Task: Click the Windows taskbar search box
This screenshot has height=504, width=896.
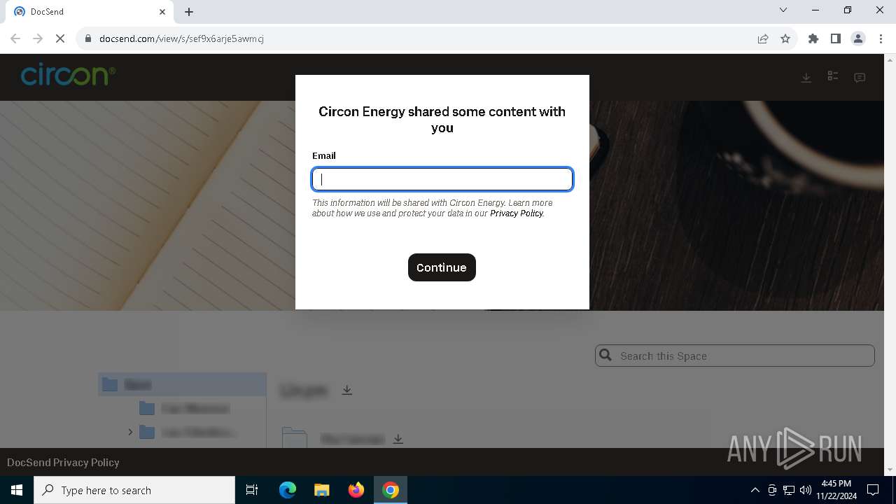Action: [134, 490]
